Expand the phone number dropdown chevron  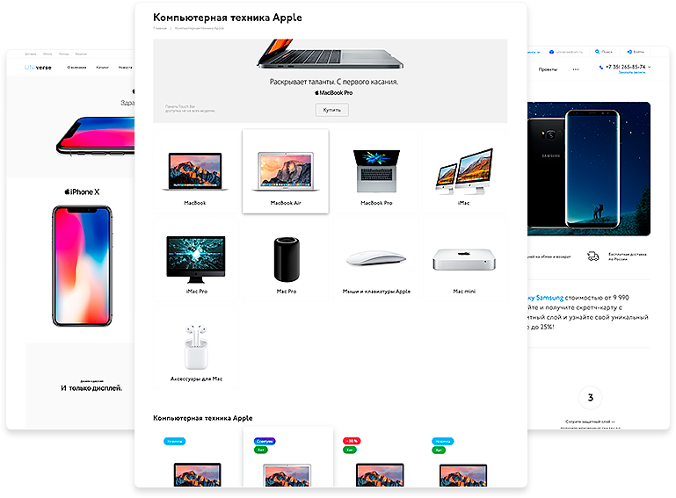coord(650,68)
